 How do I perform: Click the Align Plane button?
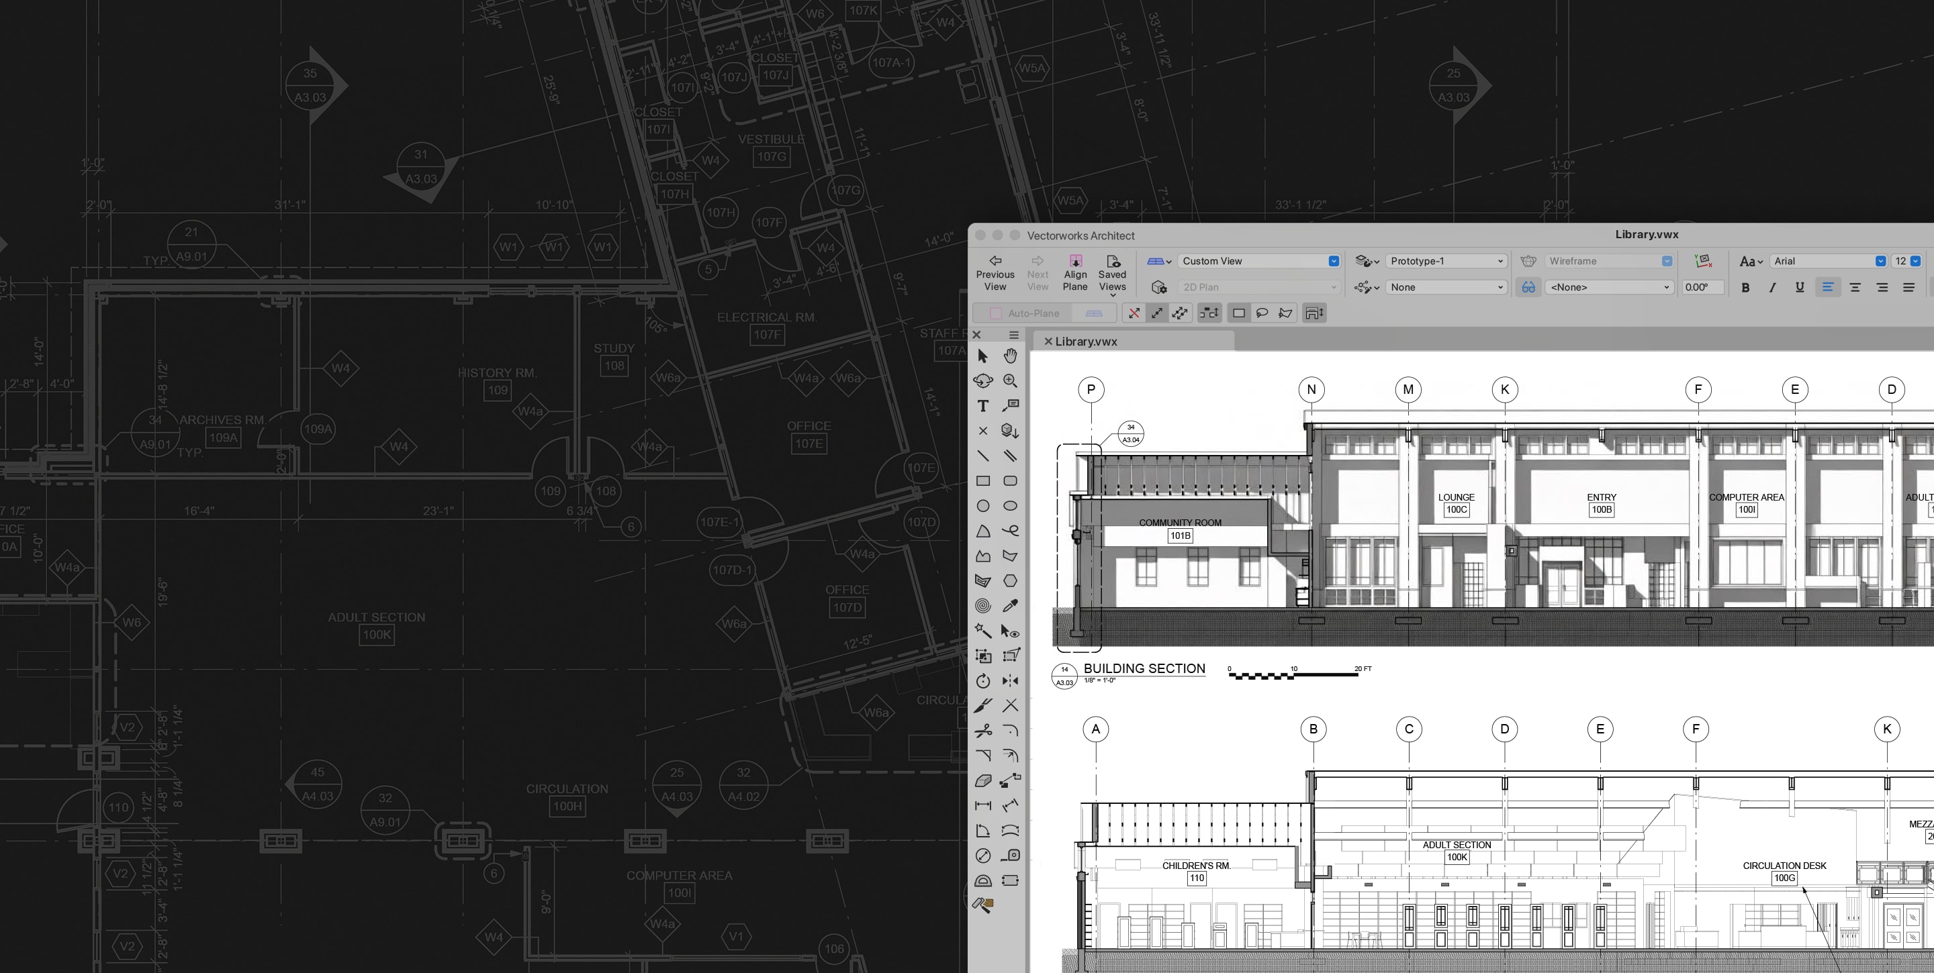(1075, 273)
